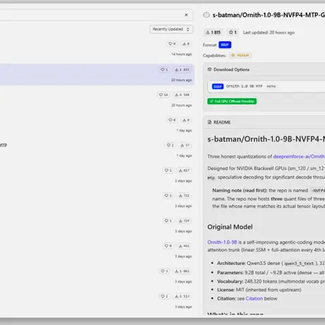Viewport: 325px width, 325px height.
Task: Open the deepreinforce-ai/Ornith link
Action: coord(299,156)
